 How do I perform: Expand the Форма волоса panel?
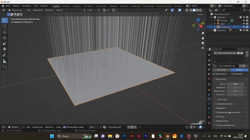pyautogui.click(x=222, y=121)
